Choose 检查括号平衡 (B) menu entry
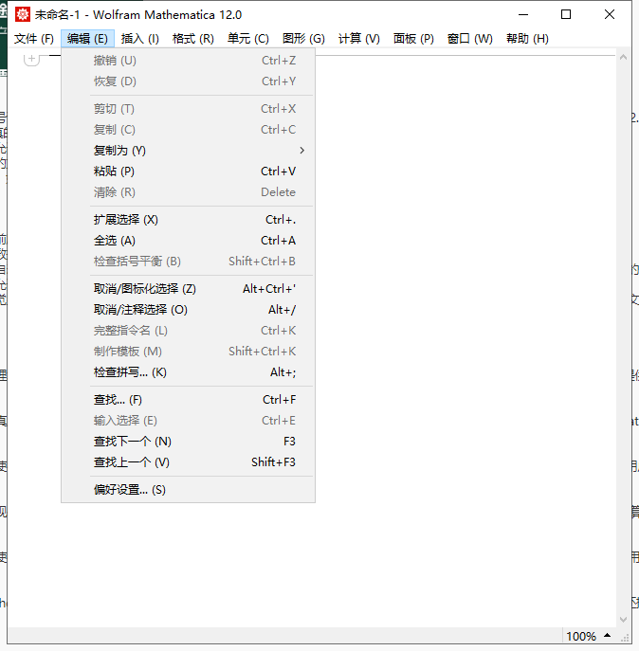 click(x=189, y=262)
